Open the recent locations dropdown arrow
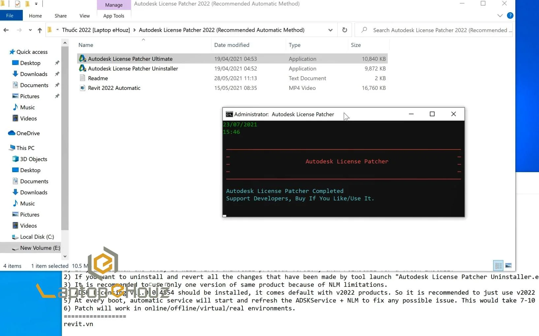This screenshot has height=336, width=539. [x=30, y=30]
